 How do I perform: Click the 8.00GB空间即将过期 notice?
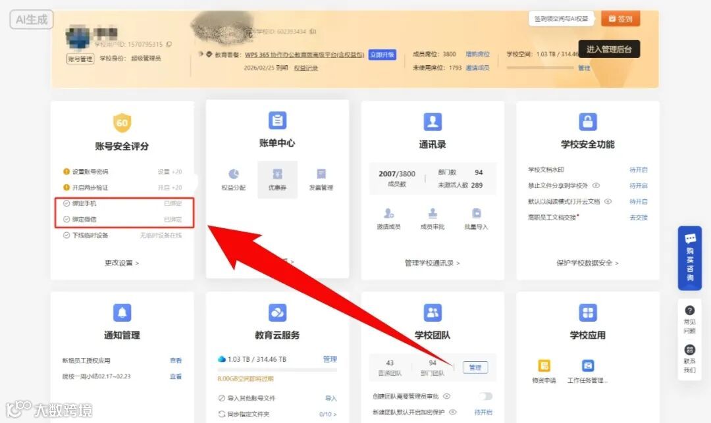246,379
